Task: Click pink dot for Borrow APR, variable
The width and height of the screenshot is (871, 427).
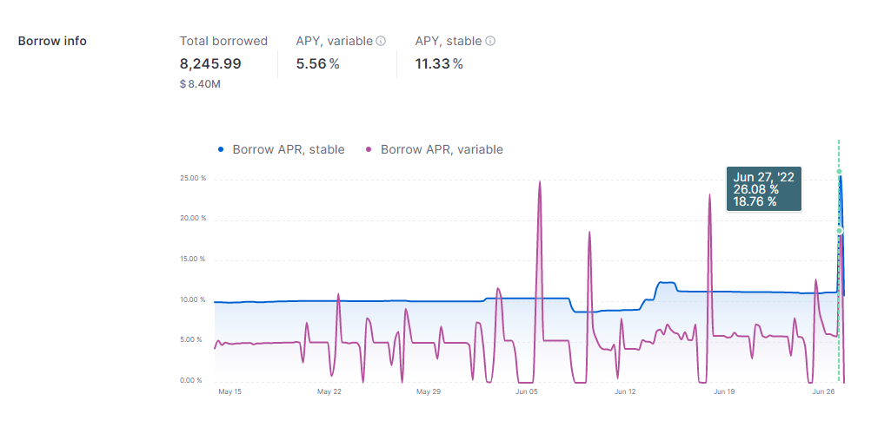Action: click(x=369, y=149)
